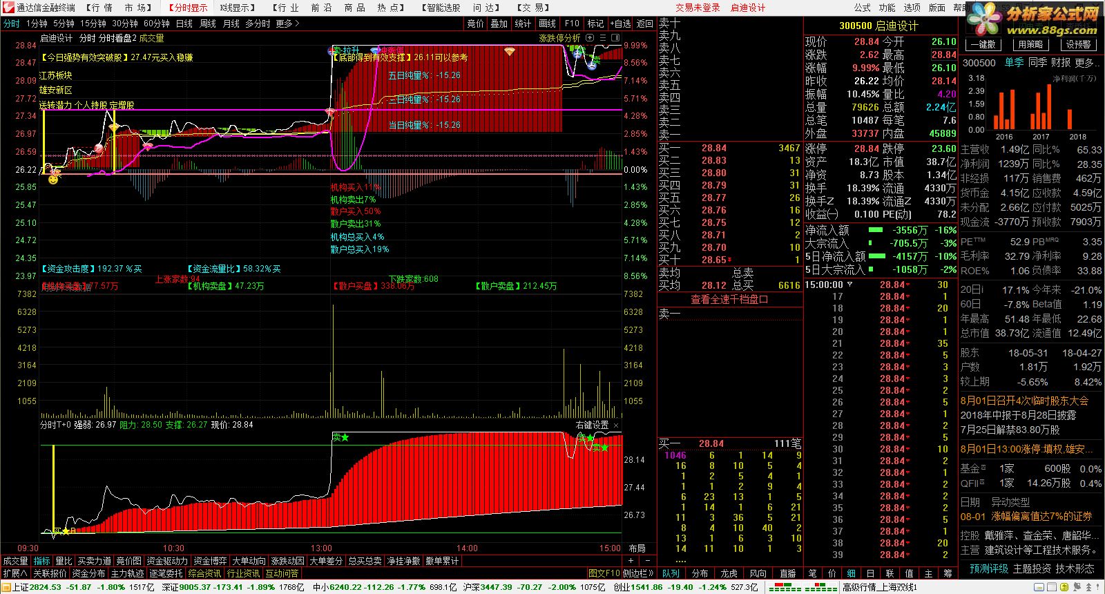
Task: Switch to the 综合资讯 tab
Action: pos(204,573)
